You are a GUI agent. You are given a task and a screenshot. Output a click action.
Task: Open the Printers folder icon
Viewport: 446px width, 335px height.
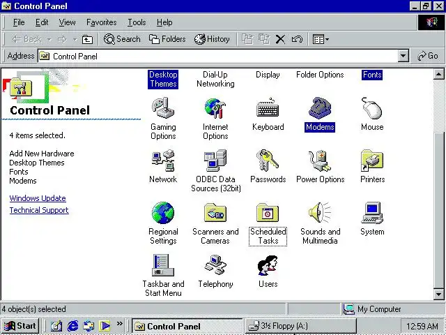point(371,161)
